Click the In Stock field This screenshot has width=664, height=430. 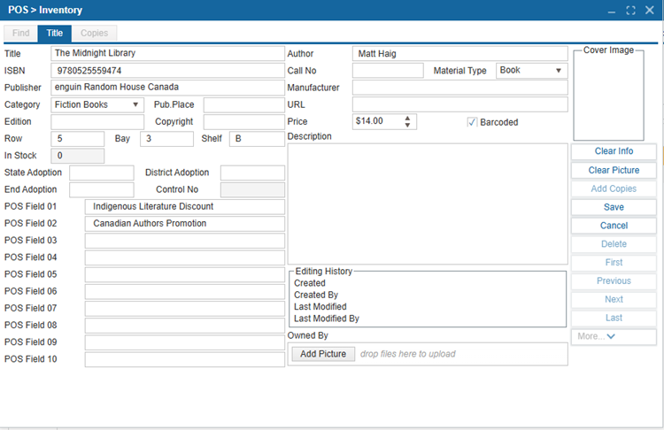pyautogui.click(x=78, y=156)
